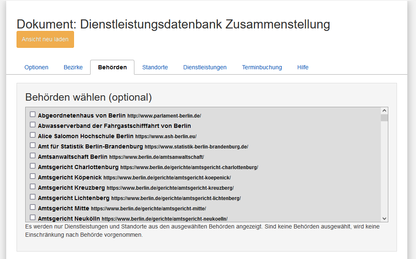
Task: Go to the Standorte tab
Action: point(155,67)
